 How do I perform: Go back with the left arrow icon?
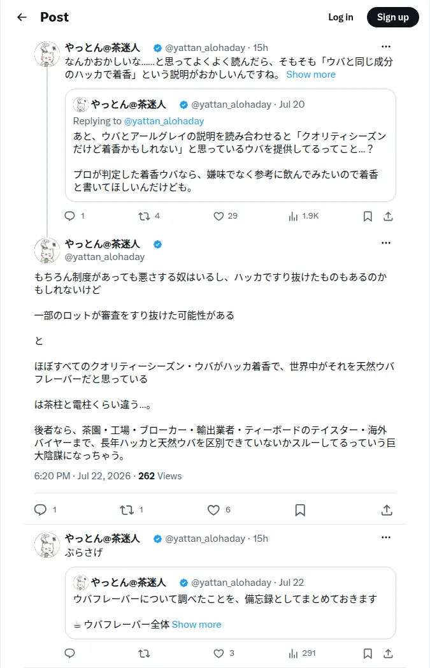coord(22,17)
